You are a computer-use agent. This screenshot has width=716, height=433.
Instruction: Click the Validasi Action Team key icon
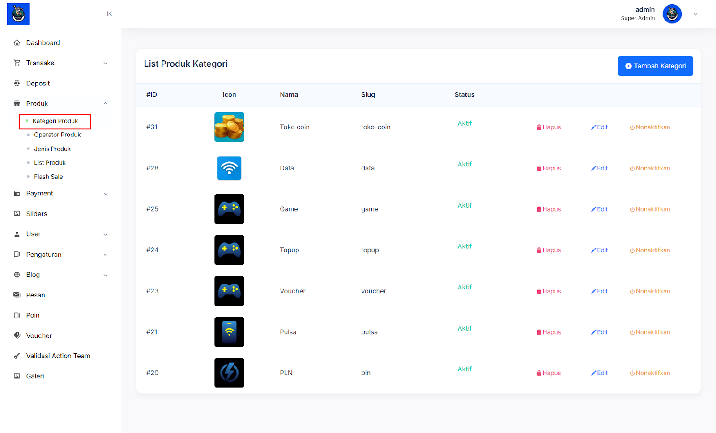pyautogui.click(x=17, y=356)
